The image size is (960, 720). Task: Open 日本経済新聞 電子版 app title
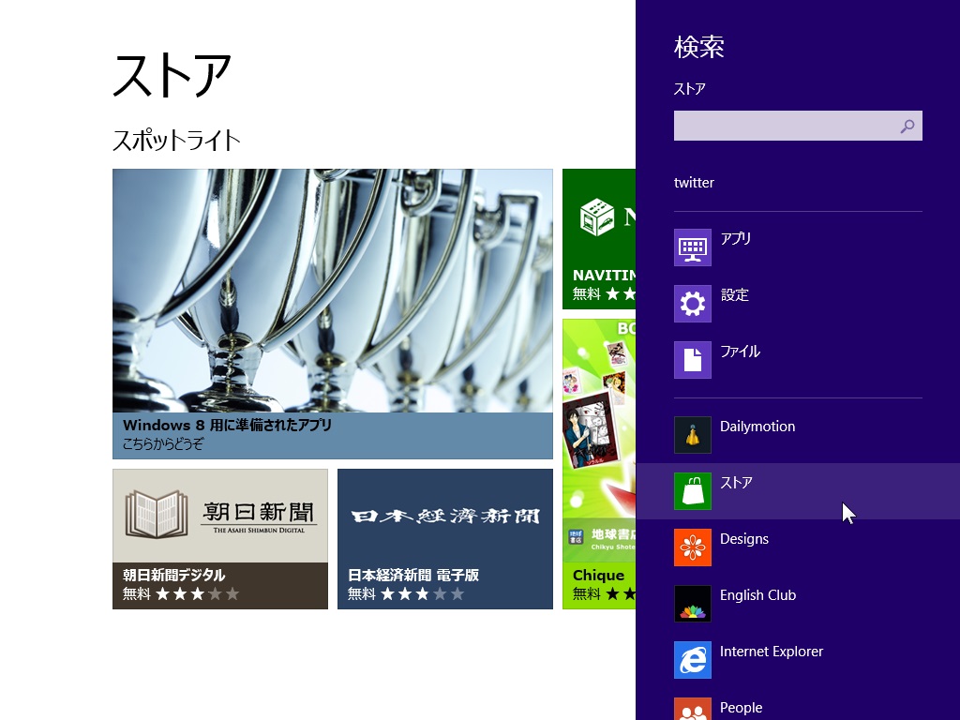(413, 576)
